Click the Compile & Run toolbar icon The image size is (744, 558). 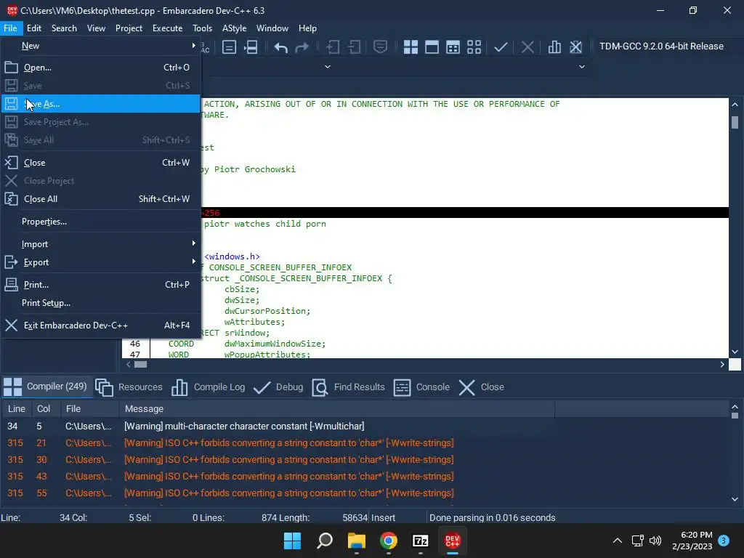coord(453,47)
